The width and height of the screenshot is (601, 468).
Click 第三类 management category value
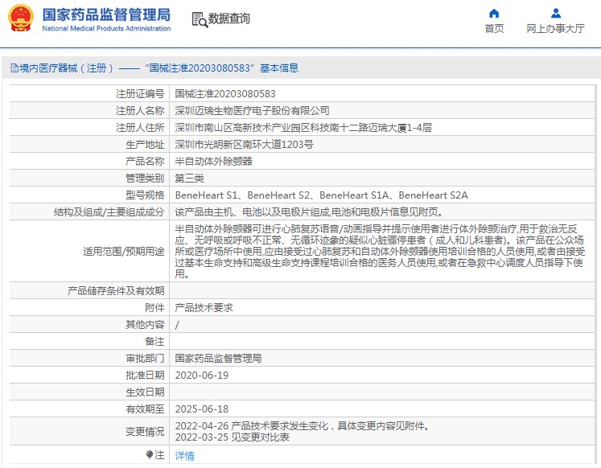189,178
